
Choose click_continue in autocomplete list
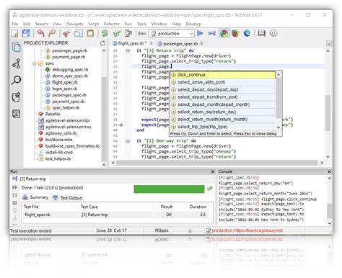coord(222,75)
